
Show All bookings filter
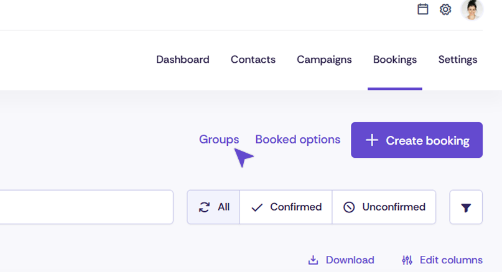tap(213, 207)
